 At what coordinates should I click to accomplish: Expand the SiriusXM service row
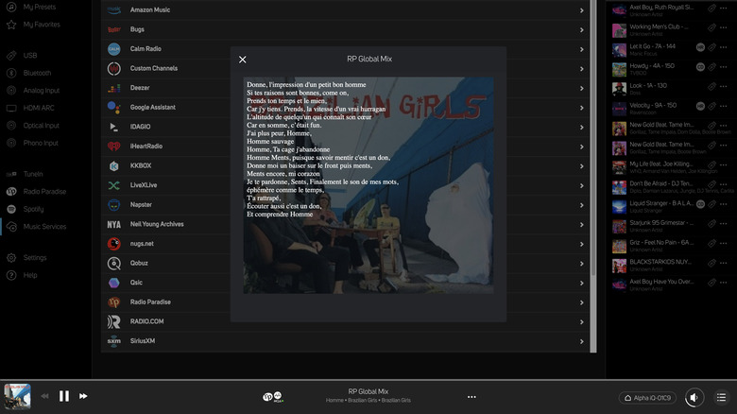pos(583,340)
